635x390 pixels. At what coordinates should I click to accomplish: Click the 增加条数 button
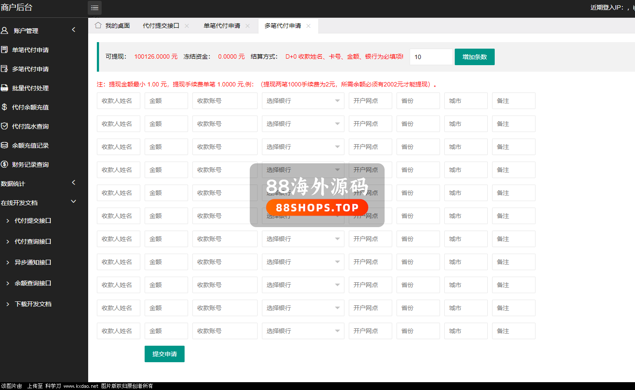[474, 57]
